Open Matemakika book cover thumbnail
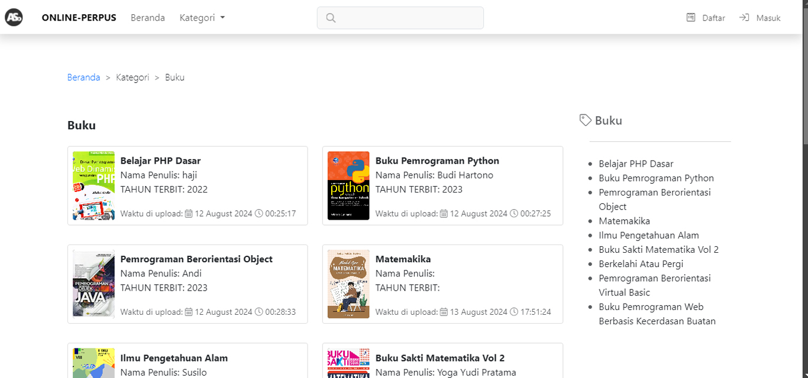Viewport: 808px width, 378px height. [x=349, y=284]
